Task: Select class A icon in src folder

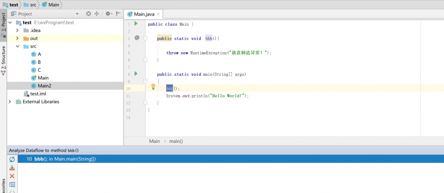Action: pyautogui.click(x=34, y=54)
